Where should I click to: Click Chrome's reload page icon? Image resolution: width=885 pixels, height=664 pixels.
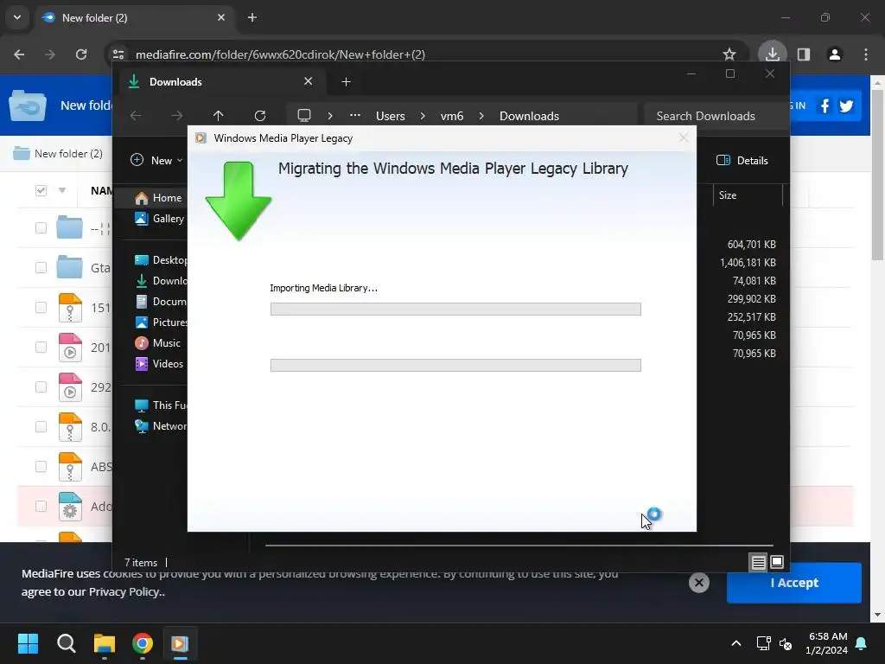[81, 54]
